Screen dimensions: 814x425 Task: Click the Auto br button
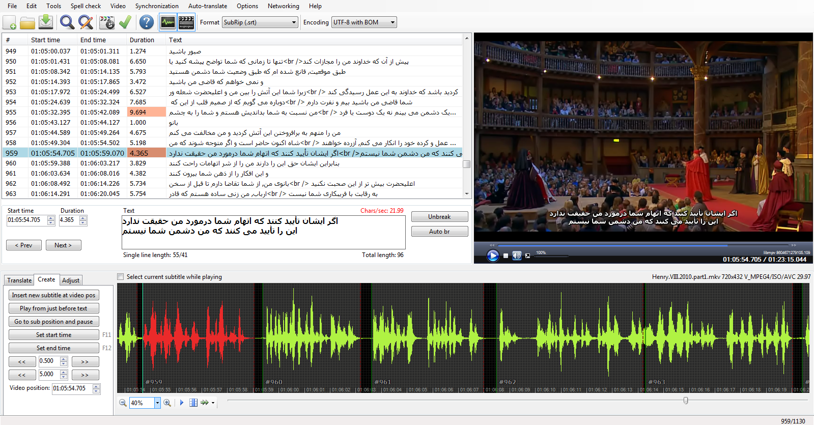click(439, 232)
